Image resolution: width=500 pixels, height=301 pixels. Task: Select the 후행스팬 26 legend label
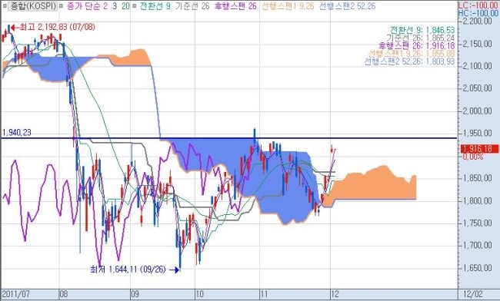click(x=235, y=6)
